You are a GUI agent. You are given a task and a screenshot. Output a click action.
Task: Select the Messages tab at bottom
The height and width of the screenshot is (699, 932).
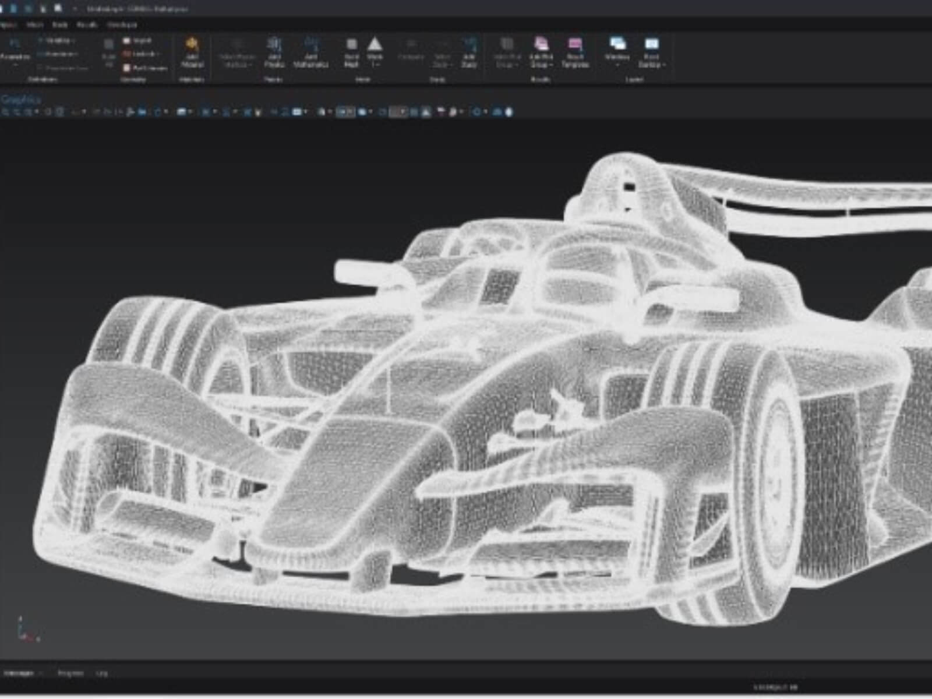[19, 673]
